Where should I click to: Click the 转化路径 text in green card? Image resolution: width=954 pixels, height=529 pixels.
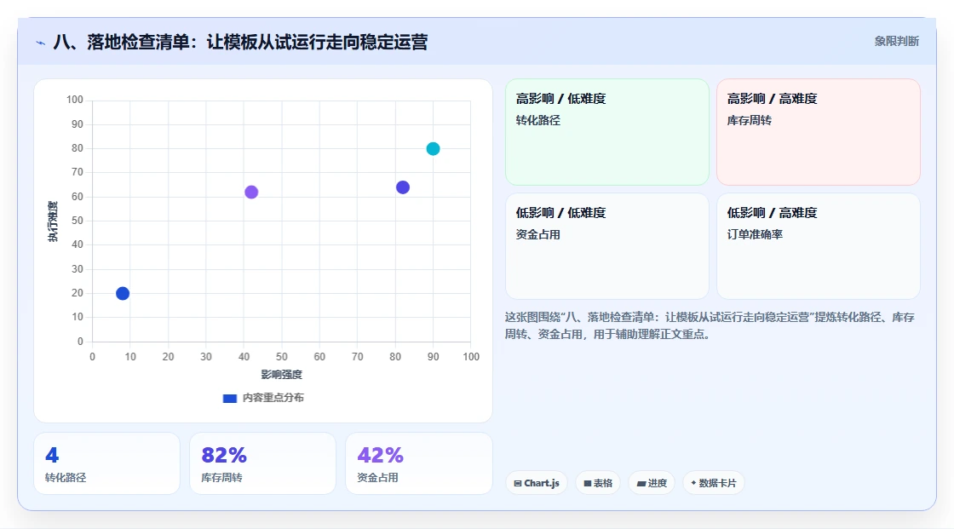click(x=537, y=120)
